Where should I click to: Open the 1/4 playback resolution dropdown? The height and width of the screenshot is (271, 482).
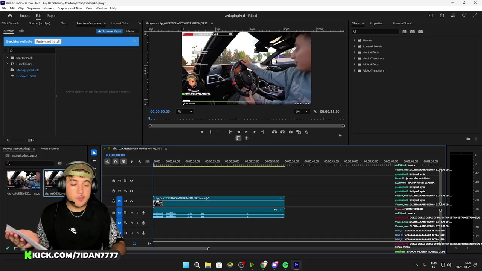pyautogui.click(x=301, y=111)
